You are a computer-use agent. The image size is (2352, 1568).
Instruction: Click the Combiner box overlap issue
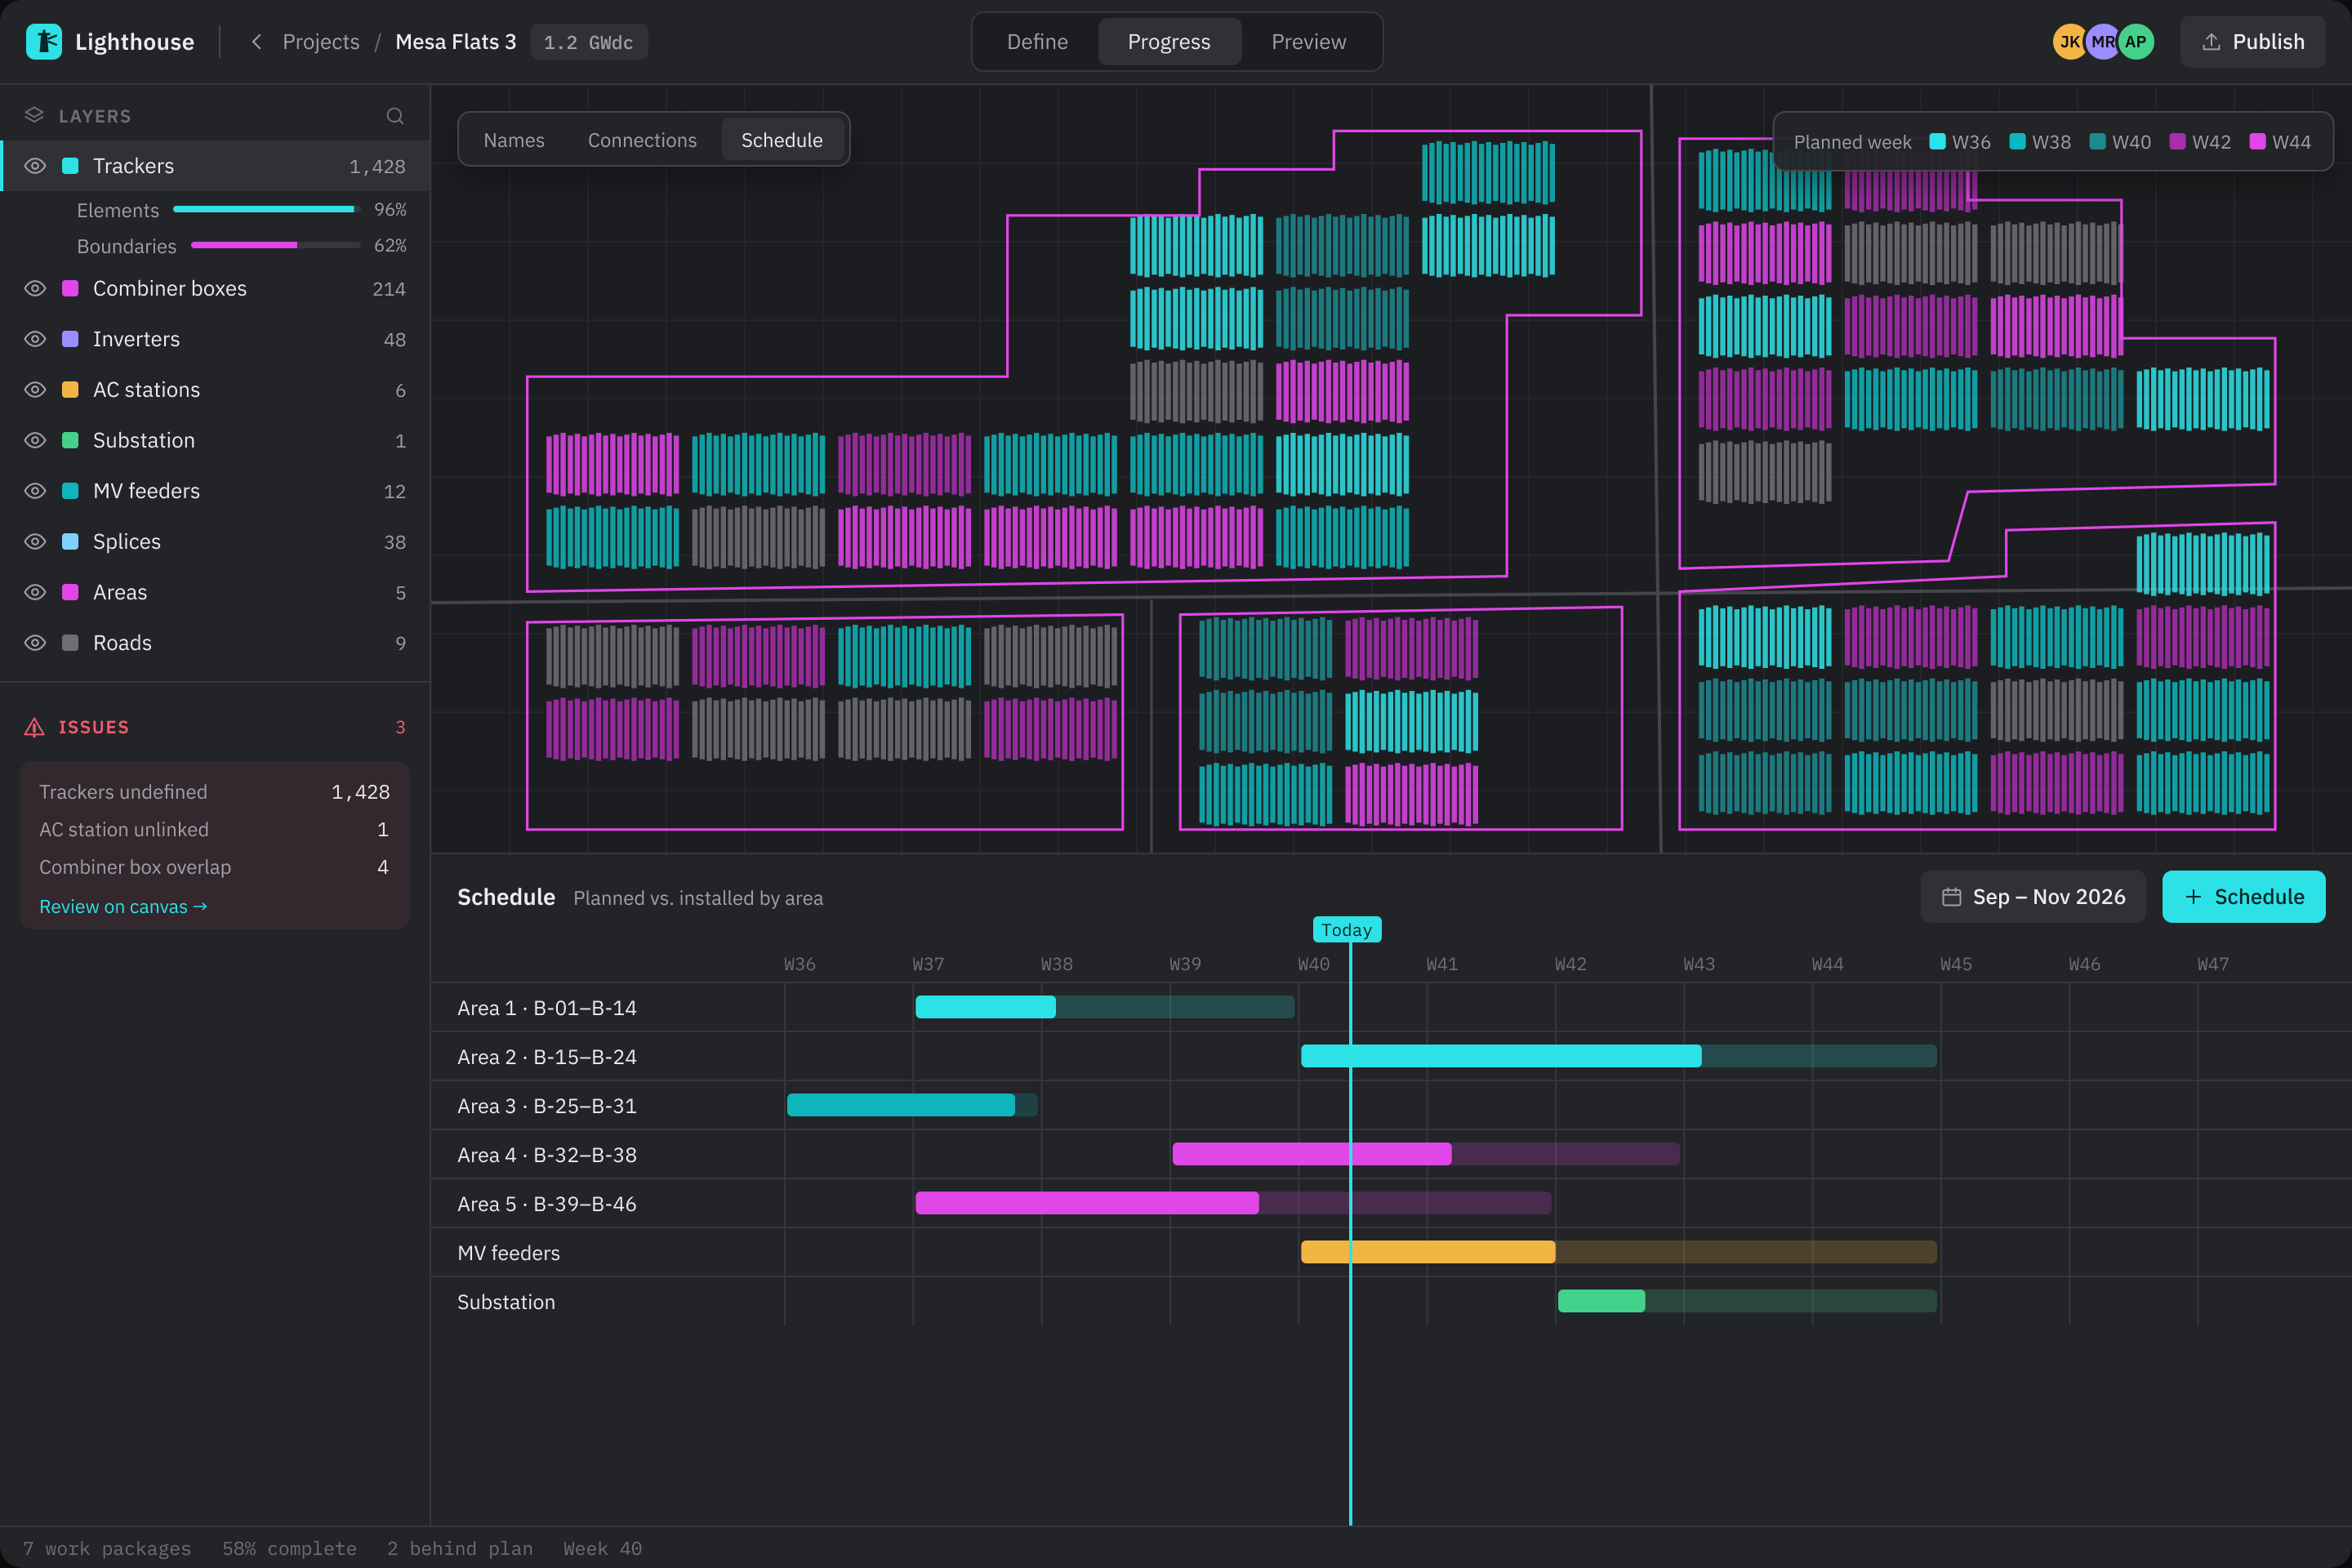click(x=214, y=867)
